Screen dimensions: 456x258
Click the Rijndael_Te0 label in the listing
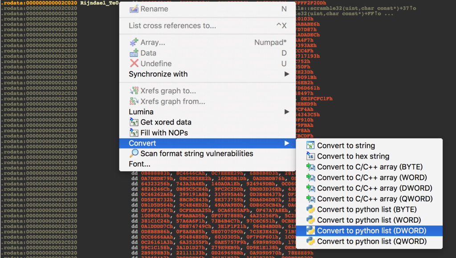click(99, 3)
